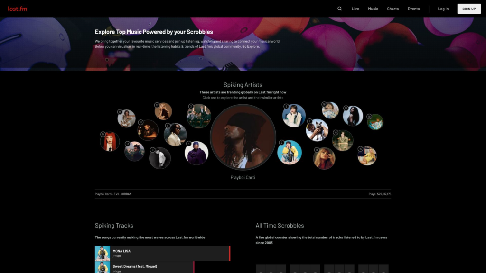Choose small green artist bubble number 19
Screen dimensions: 486x273
(375, 122)
